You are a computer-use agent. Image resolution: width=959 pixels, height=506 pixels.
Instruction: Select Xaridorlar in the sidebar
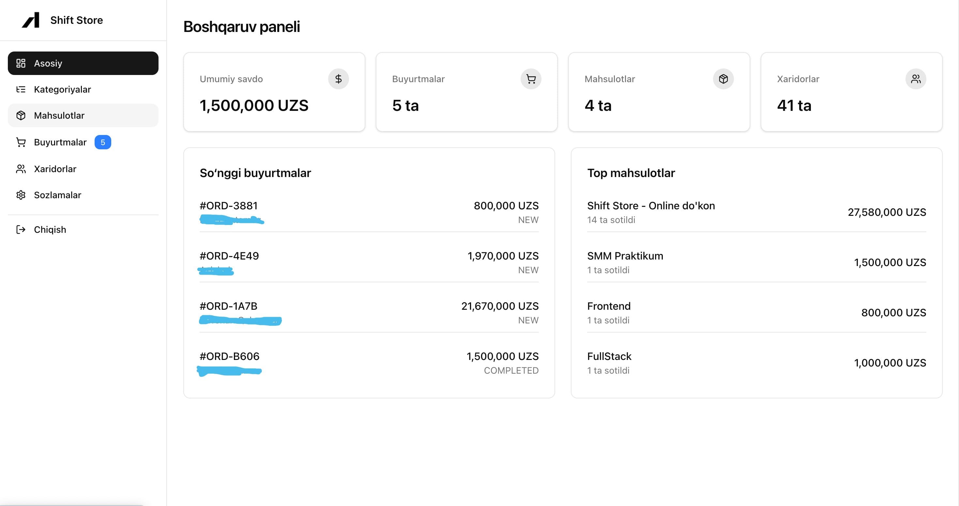coord(55,169)
